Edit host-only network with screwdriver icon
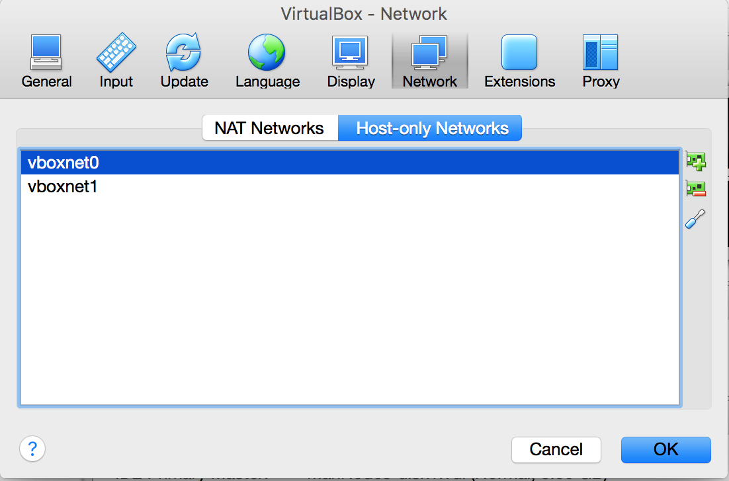This screenshot has height=481, width=729. (695, 218)
